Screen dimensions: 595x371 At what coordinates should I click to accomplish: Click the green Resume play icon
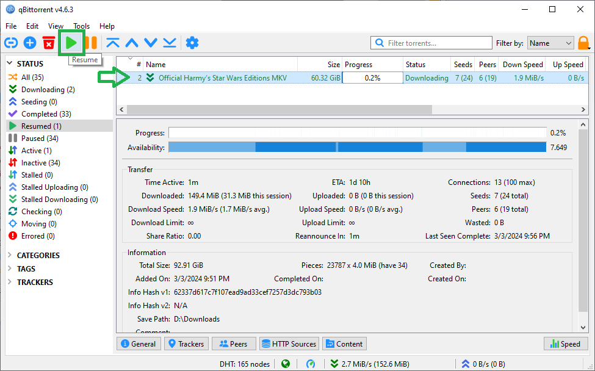pyautogui.click(x=71, y=43)
